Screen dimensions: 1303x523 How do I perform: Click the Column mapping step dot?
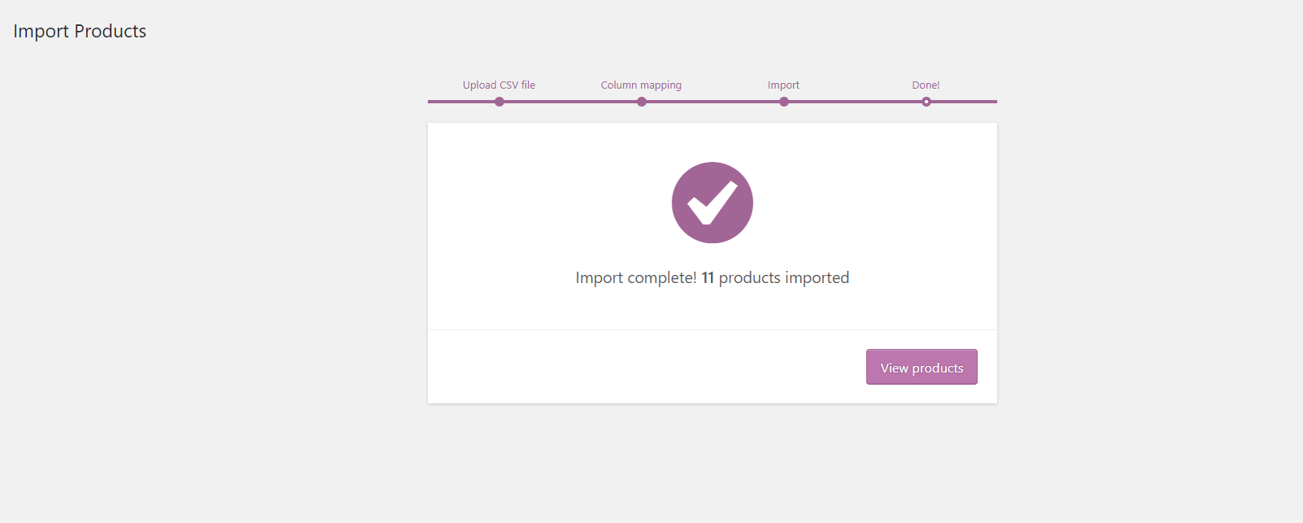pos(642,102)
